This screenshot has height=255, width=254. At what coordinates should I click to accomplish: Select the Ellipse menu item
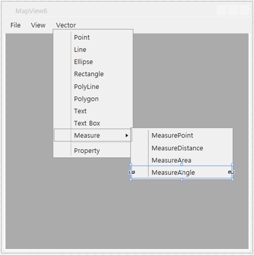93,62
